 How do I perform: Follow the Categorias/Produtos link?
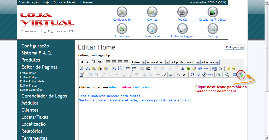(213, 20)
